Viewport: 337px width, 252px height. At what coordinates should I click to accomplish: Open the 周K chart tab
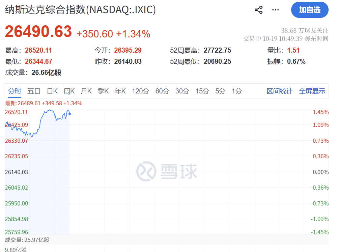point(69,91)
